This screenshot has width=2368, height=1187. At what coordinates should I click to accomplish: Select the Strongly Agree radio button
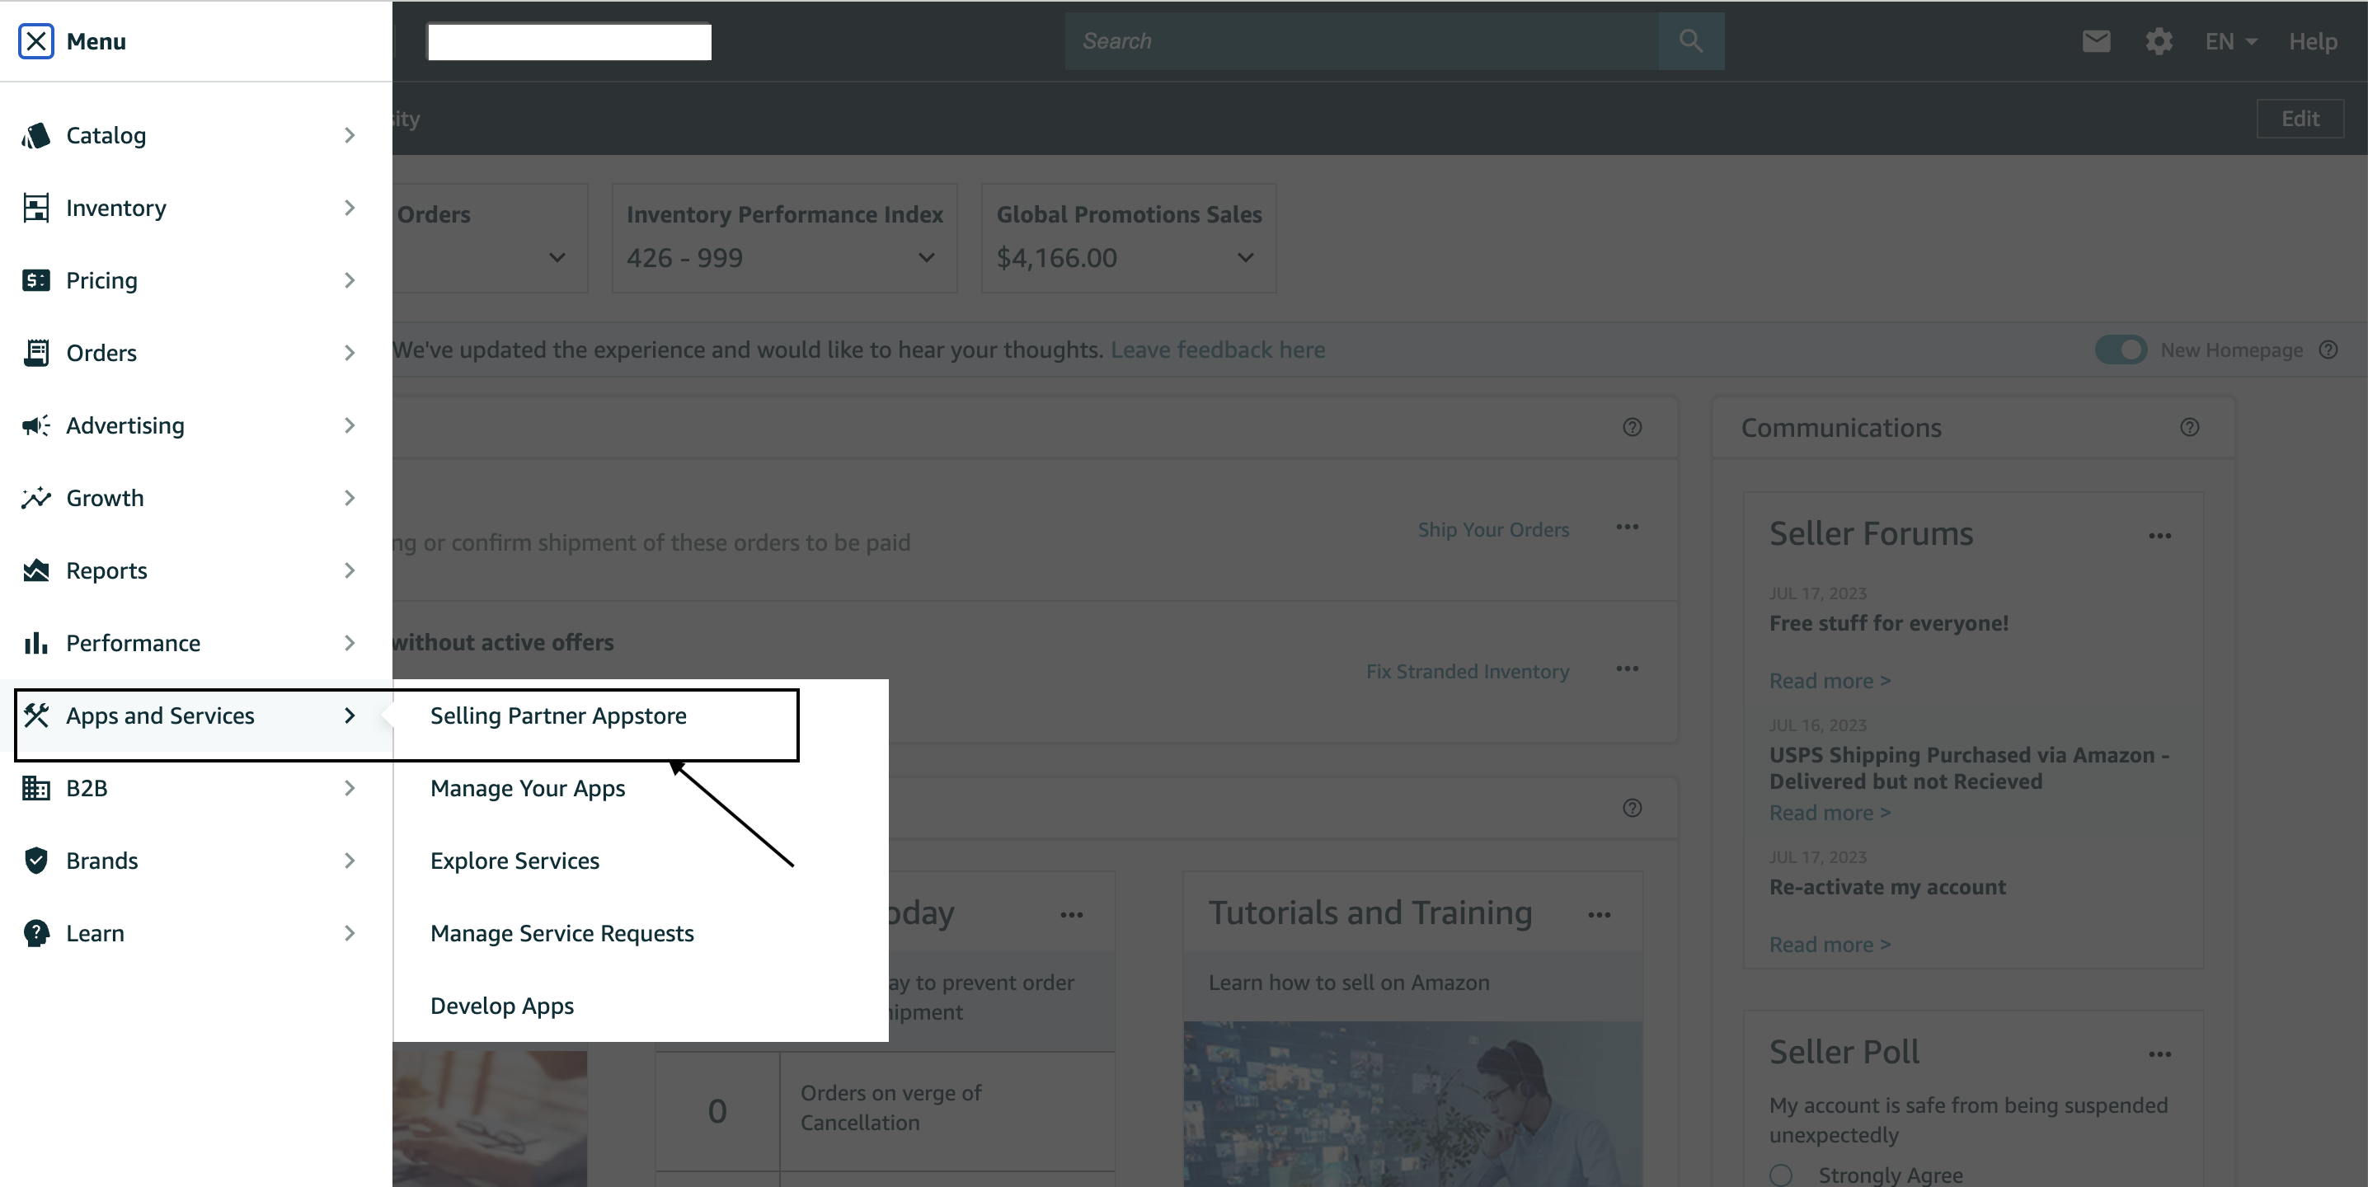tap(1781, 1175)
